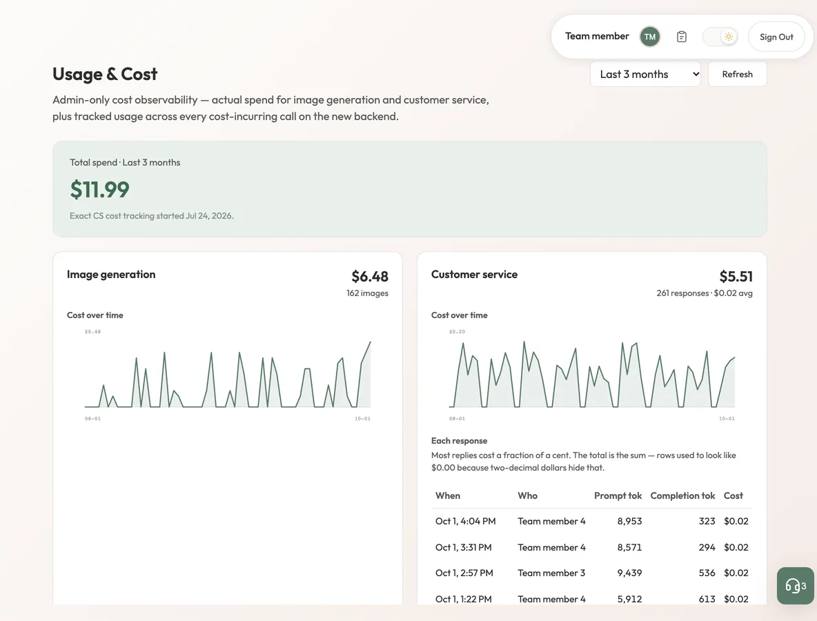This screenshot has height=621, width=817.
Task: Click the $5.51 customer service total
Action: click(736, 276)
